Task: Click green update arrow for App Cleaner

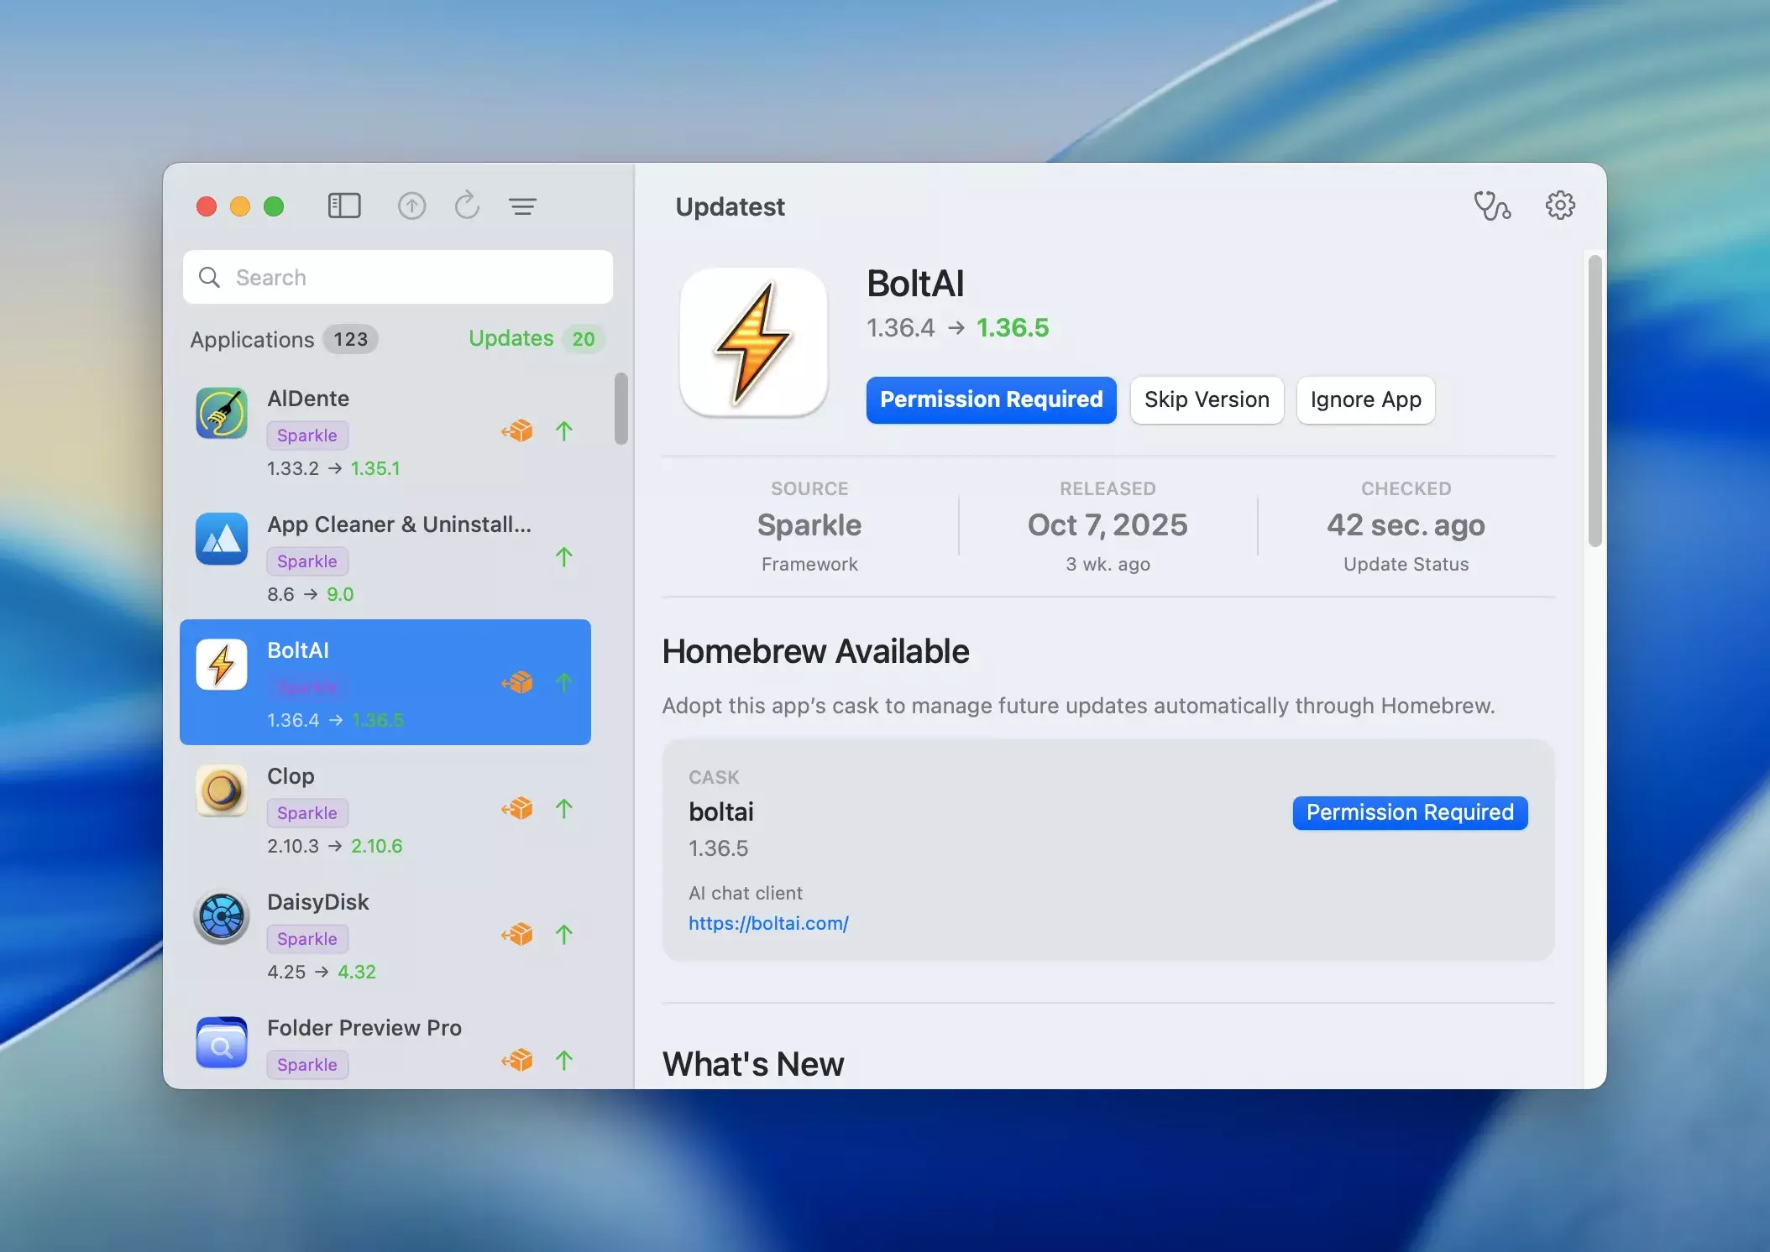Action: [564, 557]
